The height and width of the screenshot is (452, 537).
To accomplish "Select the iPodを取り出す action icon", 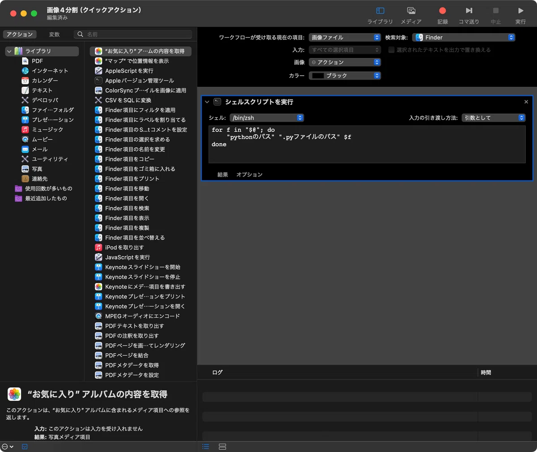I will 98,247.
